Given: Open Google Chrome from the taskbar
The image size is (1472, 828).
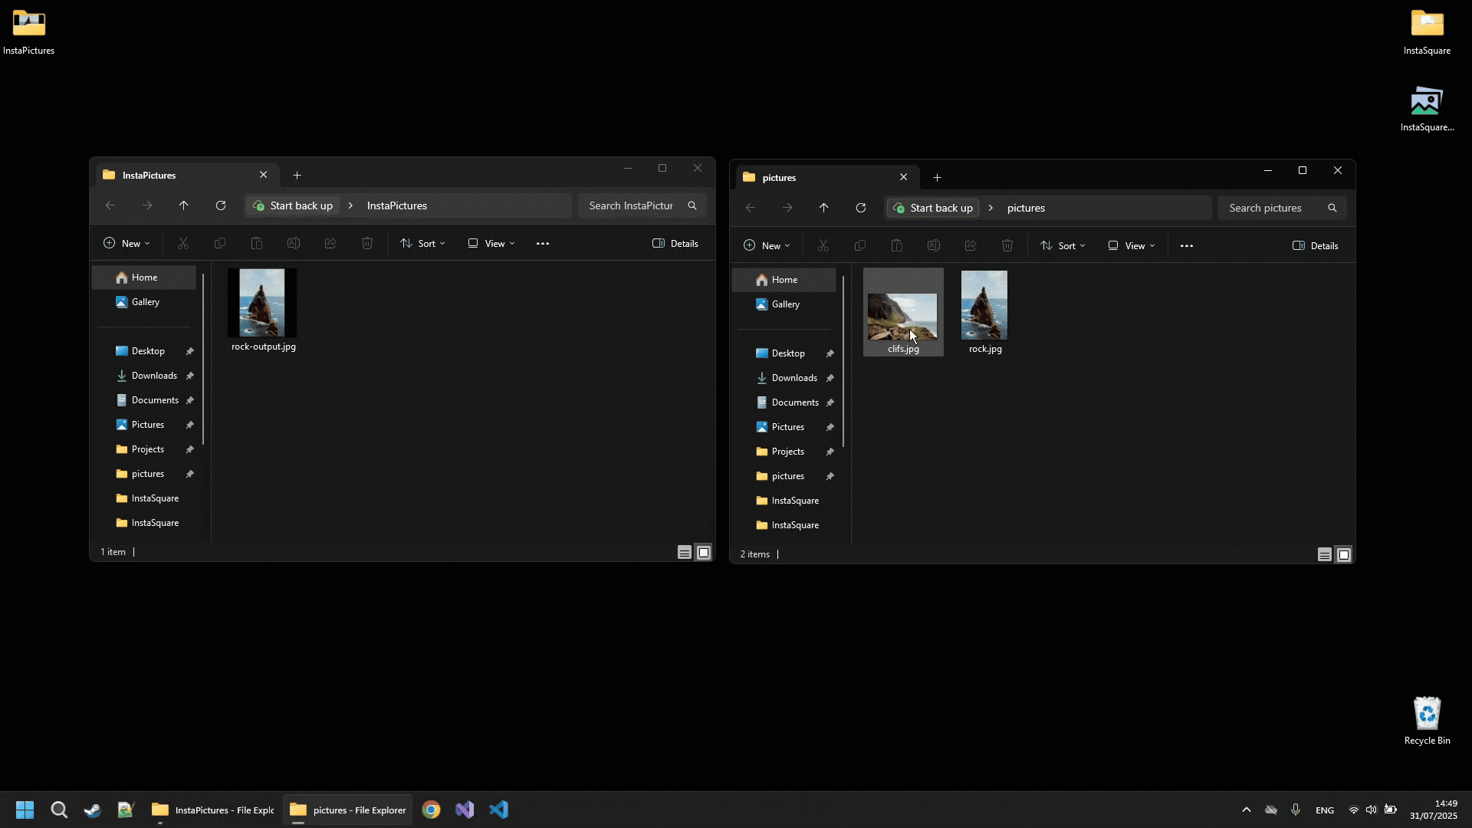Looking at the screenshot, I should [x=432, y=809].
